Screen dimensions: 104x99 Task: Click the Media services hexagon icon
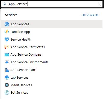[x=7, y=85]
